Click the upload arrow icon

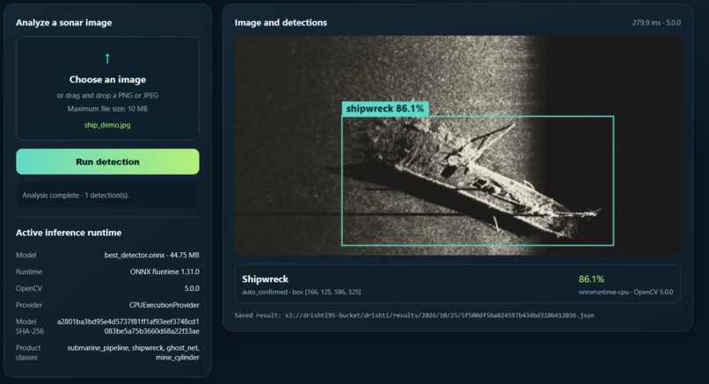click(x=107, y=59)
